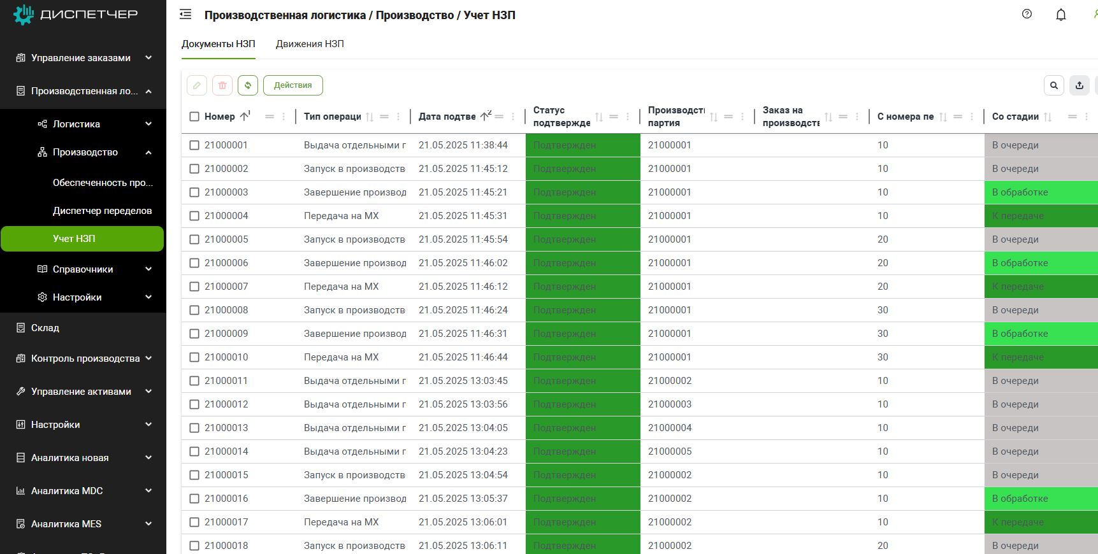The height and width of the screenshot is (554, 1098).
Task: Select the checkbox for row 21000003
Action: [194, 192]
